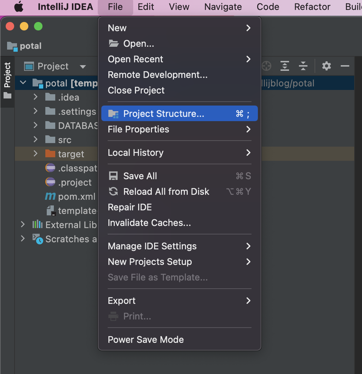The image size is (362, 374).
Task: Select Repair IDE
Action: (x=179, y=207)
